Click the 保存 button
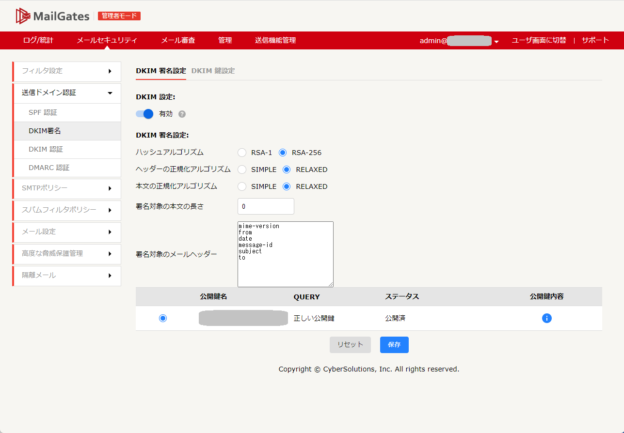 tap(394, 345)
